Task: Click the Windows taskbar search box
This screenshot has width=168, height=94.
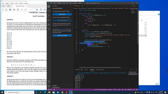Action: click(x=19, y=92)
